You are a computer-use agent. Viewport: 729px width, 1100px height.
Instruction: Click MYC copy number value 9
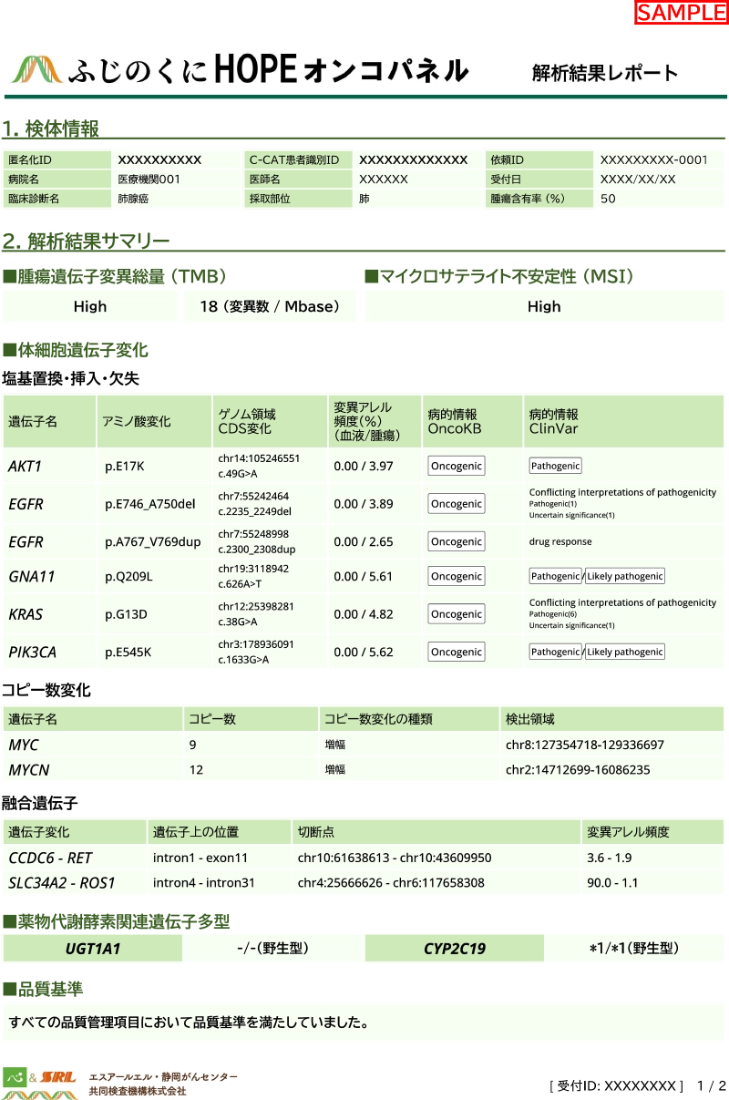(x=192, y=745)
